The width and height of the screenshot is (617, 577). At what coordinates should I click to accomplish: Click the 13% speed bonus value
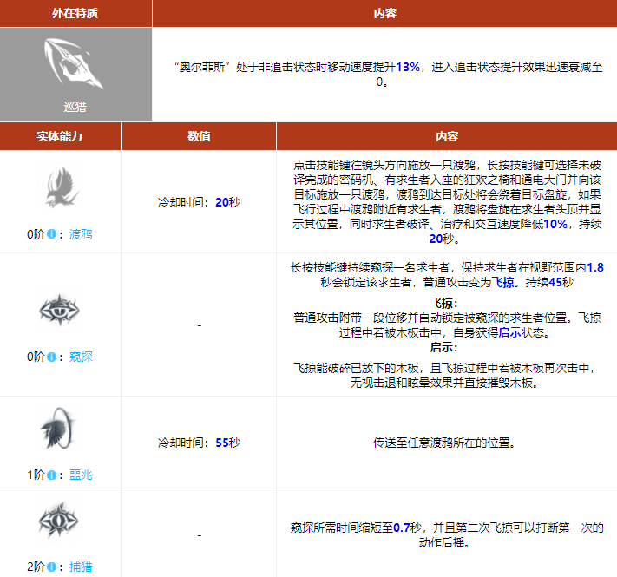tap(408, 68)
